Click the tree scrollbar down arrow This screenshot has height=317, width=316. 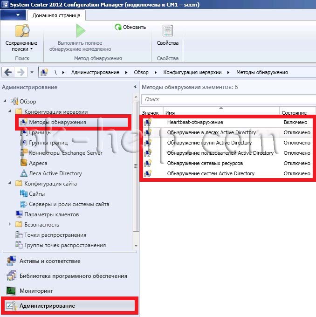(136, 246)
